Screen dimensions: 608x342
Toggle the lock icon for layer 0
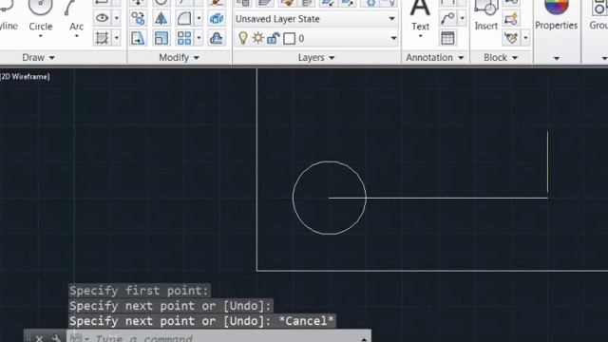[274, 38]
